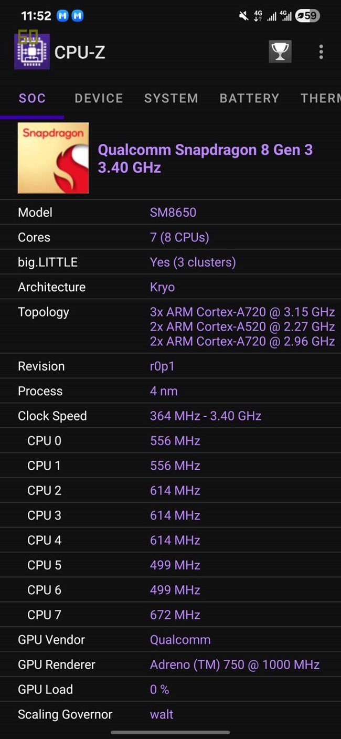This screenshot has width=341, height=739.
Task: Tap the Model SM8650 row
Action: [x=170, y=213]
